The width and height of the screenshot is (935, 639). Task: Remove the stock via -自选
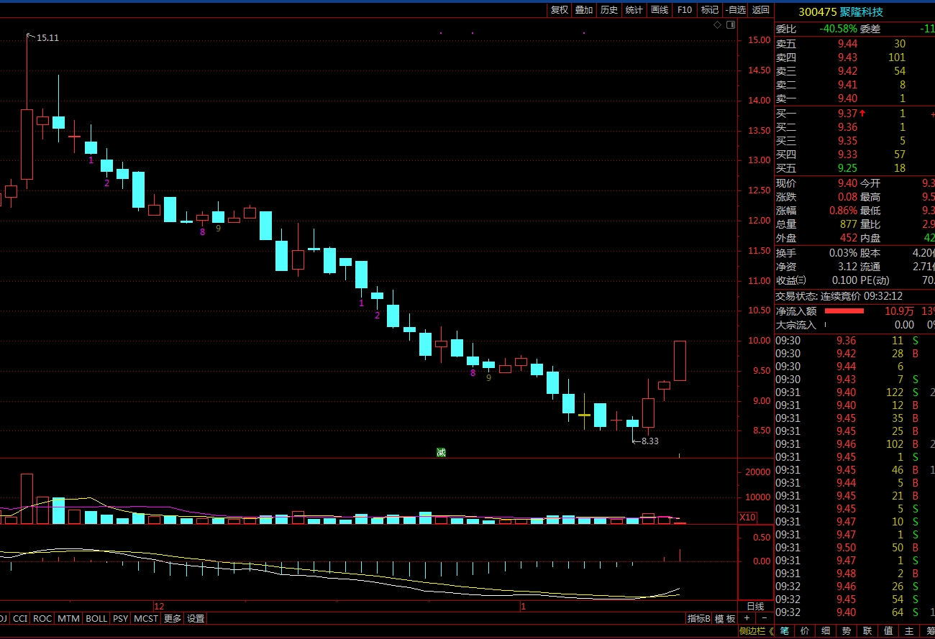(x=736, y=10)
